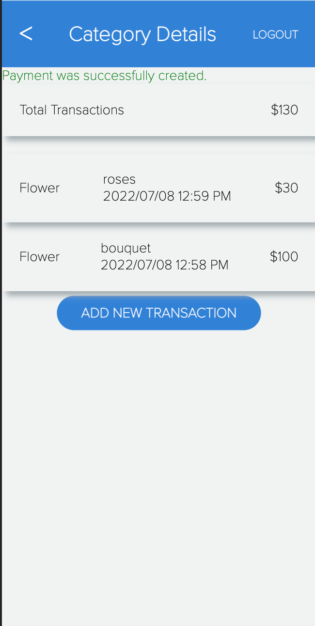Viewport: 315px width, 626px height.
Task: Open the roses transaction entry
Action: pyautogui.click(x=157, y=188)
